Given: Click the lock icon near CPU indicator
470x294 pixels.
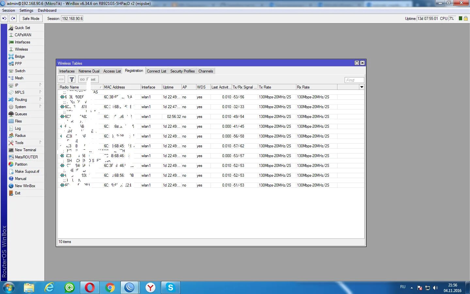Looking at the screenshot, I should 466,19.
